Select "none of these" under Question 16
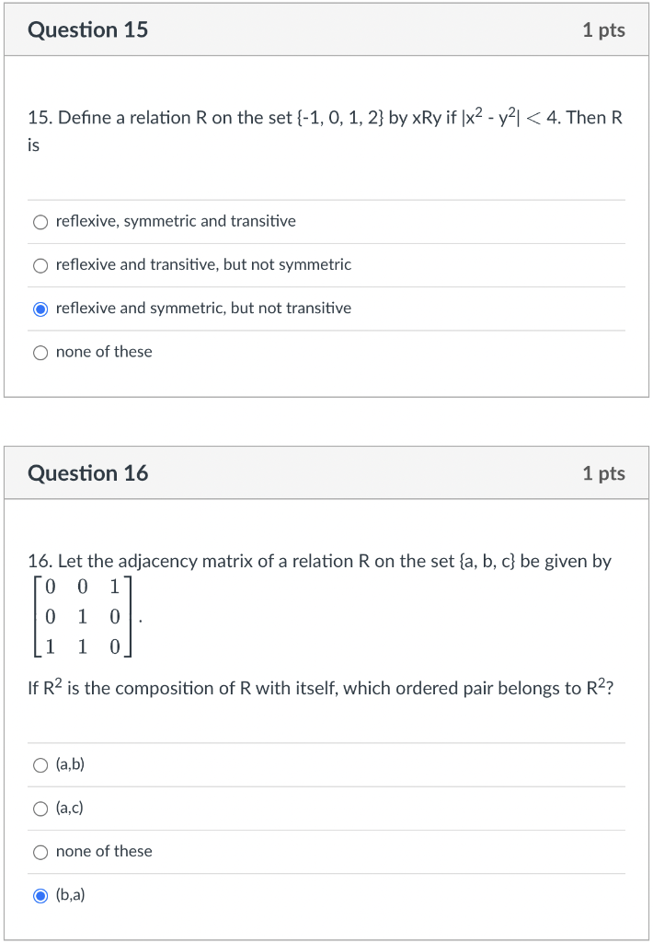653x943 pixels. point(40,852)
